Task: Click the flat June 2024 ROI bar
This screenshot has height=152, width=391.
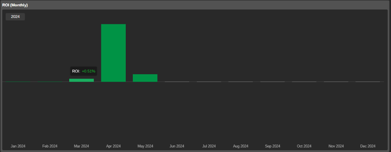Action: coord(177,82)
